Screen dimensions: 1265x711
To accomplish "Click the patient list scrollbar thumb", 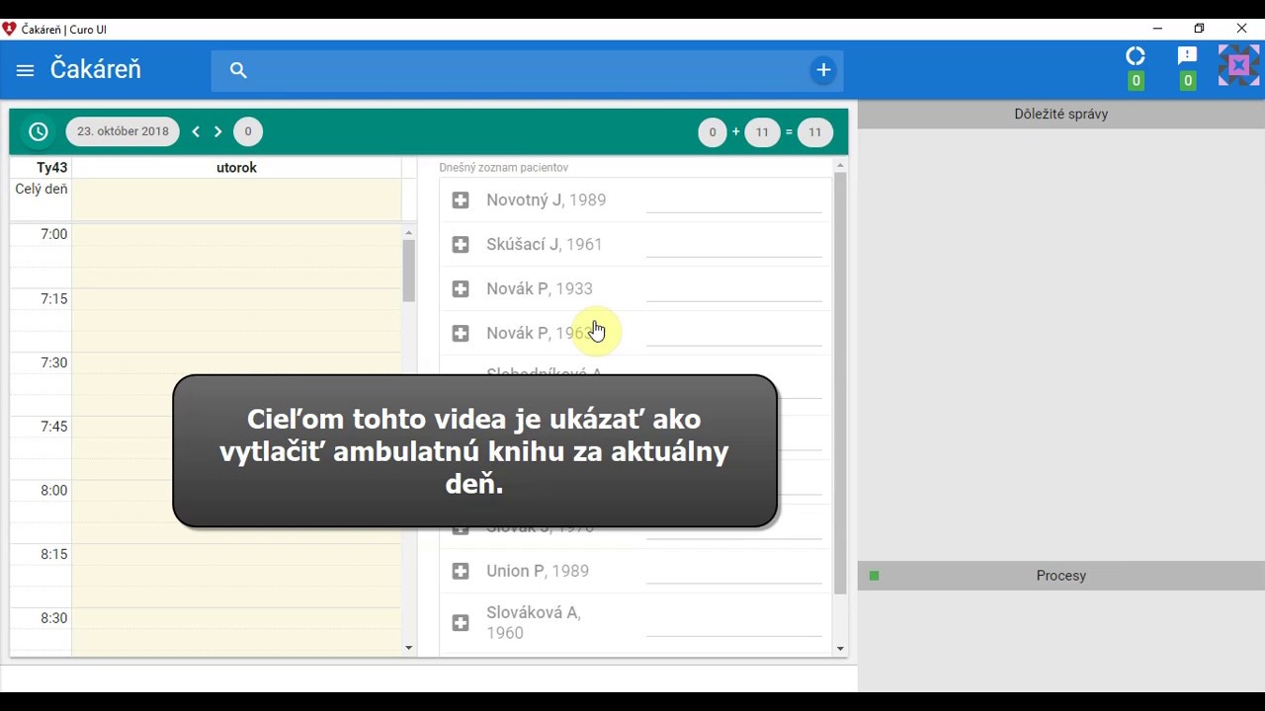I will pos(840,383).
